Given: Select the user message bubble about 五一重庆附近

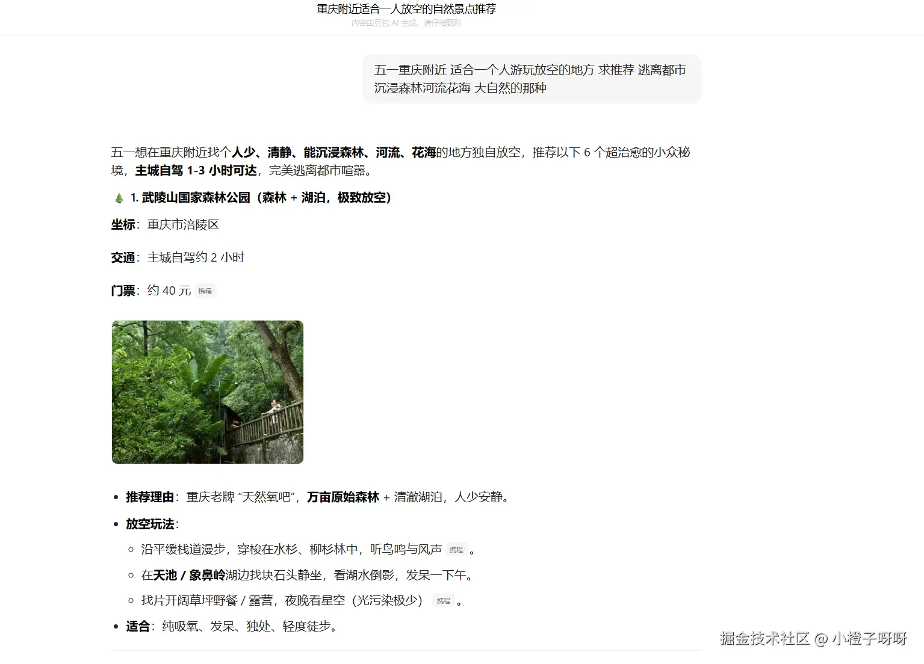Looking at the screenshot, I should tap(532, 79).
